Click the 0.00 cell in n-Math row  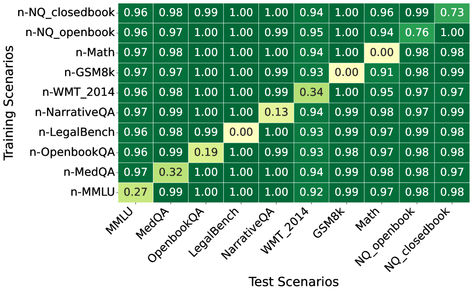[x=381, y=53]
